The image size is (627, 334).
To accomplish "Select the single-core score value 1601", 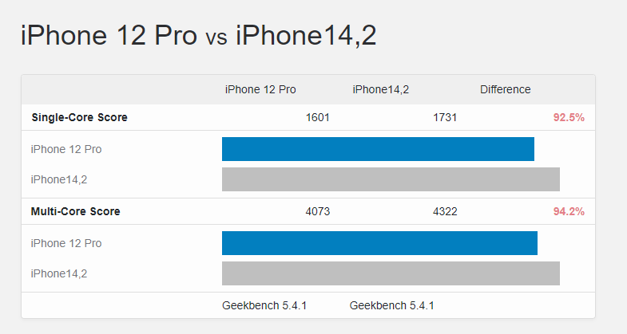I will coord(318,117).
